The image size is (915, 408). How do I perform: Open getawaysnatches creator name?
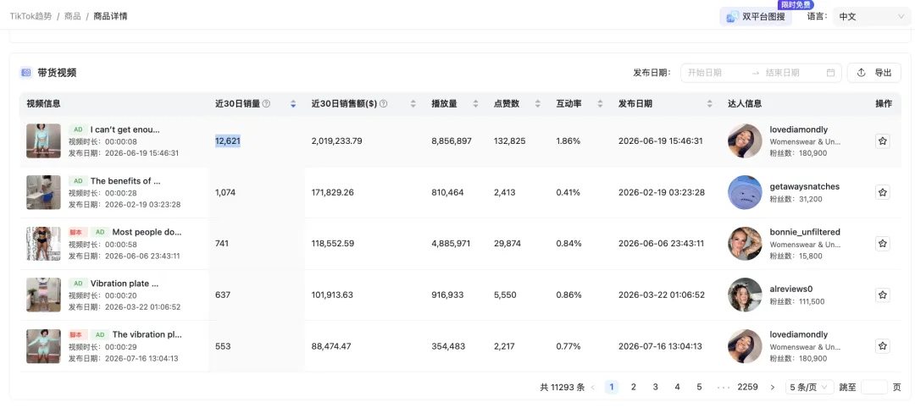(805, 186)
